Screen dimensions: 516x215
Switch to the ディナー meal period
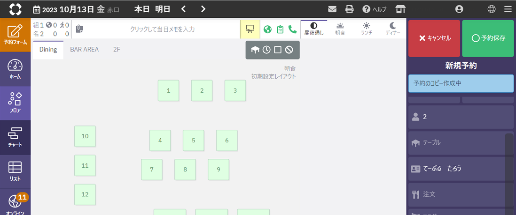pos(393,29)
